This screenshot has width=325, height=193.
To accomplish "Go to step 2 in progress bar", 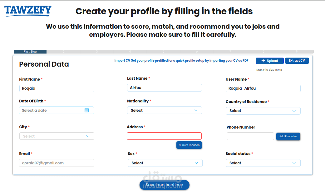I will point(63,52).
